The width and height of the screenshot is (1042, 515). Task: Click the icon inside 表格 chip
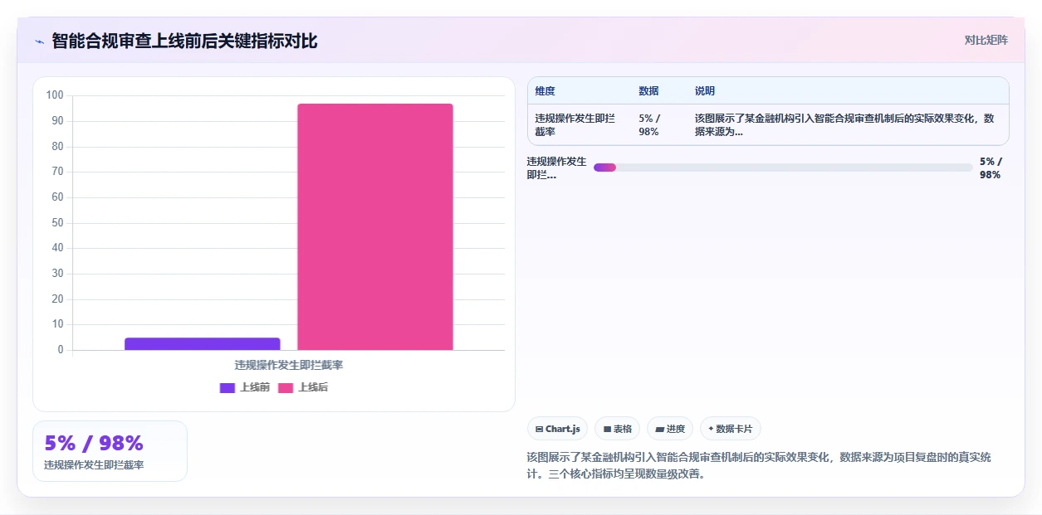click(607, 429)
